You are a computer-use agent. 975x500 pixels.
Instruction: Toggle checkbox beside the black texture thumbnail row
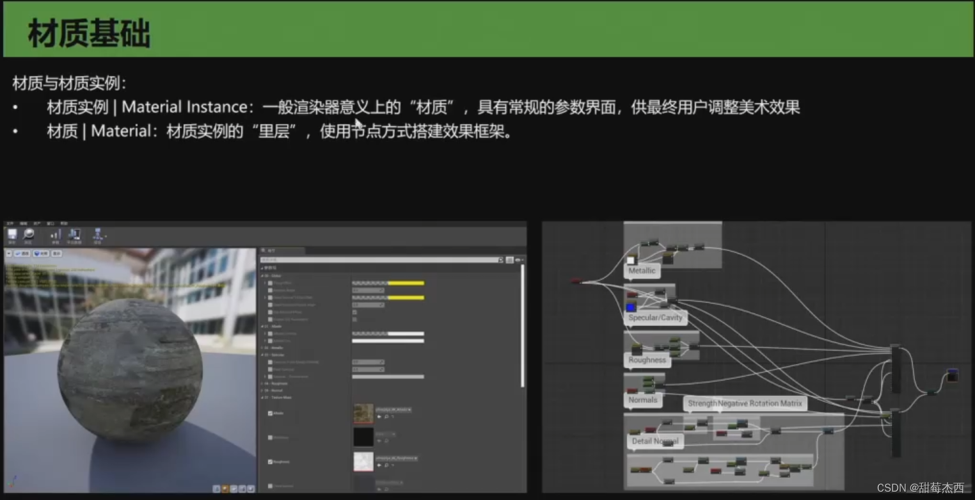coord(270,437)
